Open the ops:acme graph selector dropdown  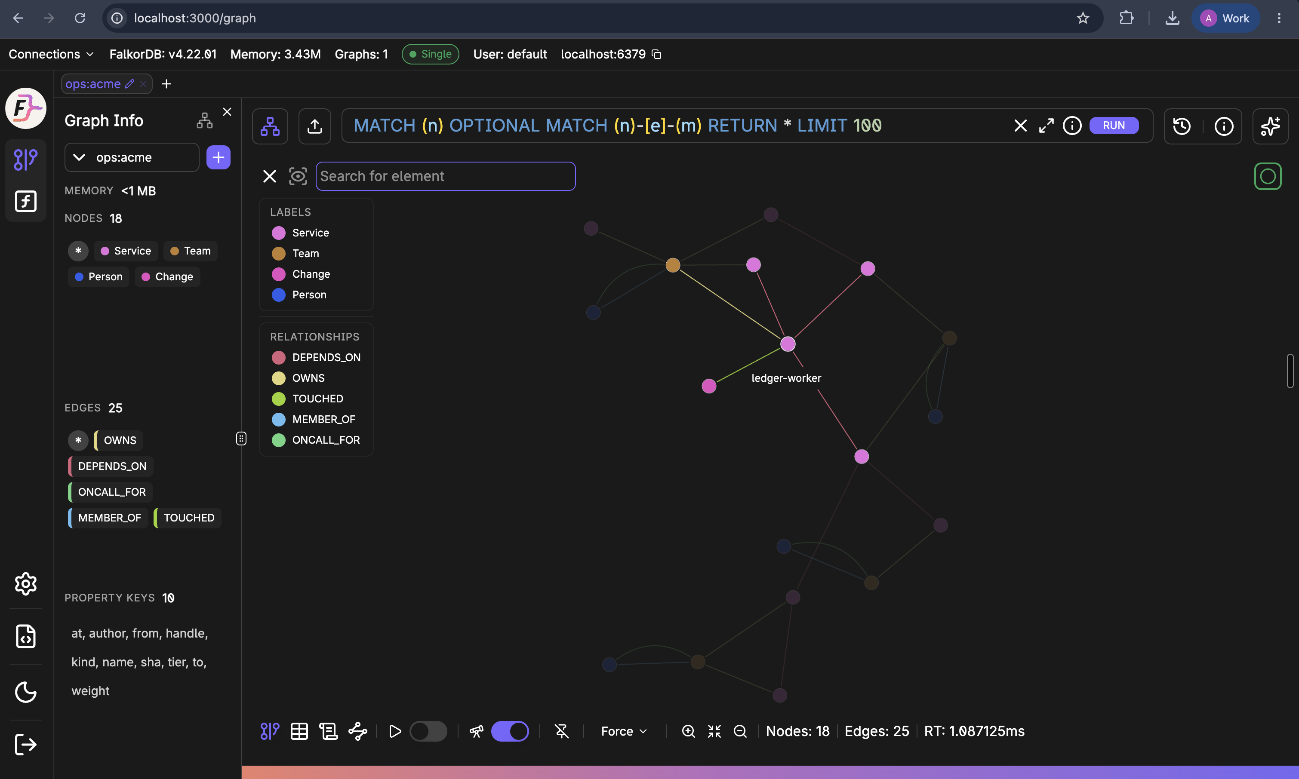(x=132, y=157)
